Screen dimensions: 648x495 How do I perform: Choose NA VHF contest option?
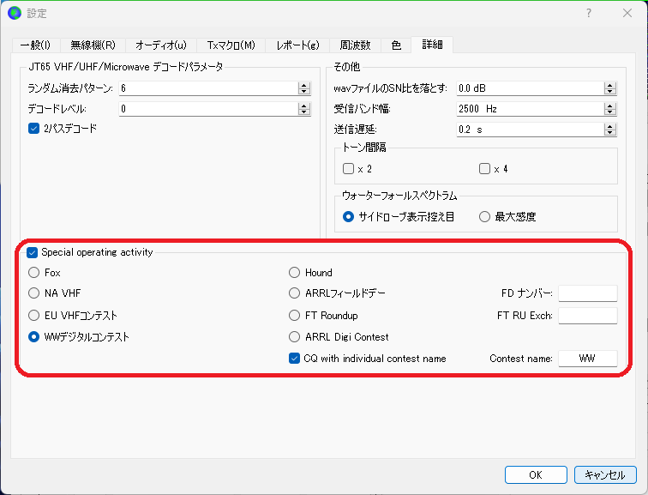point(34,293)
